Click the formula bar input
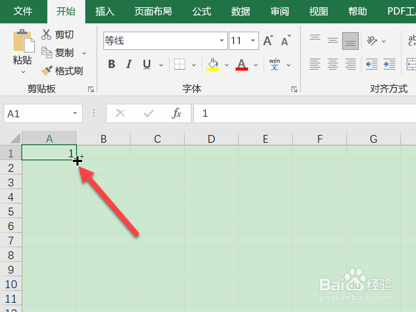Image resolution: width=416 pixels, height=312 pixels. [x=305, y=113]
